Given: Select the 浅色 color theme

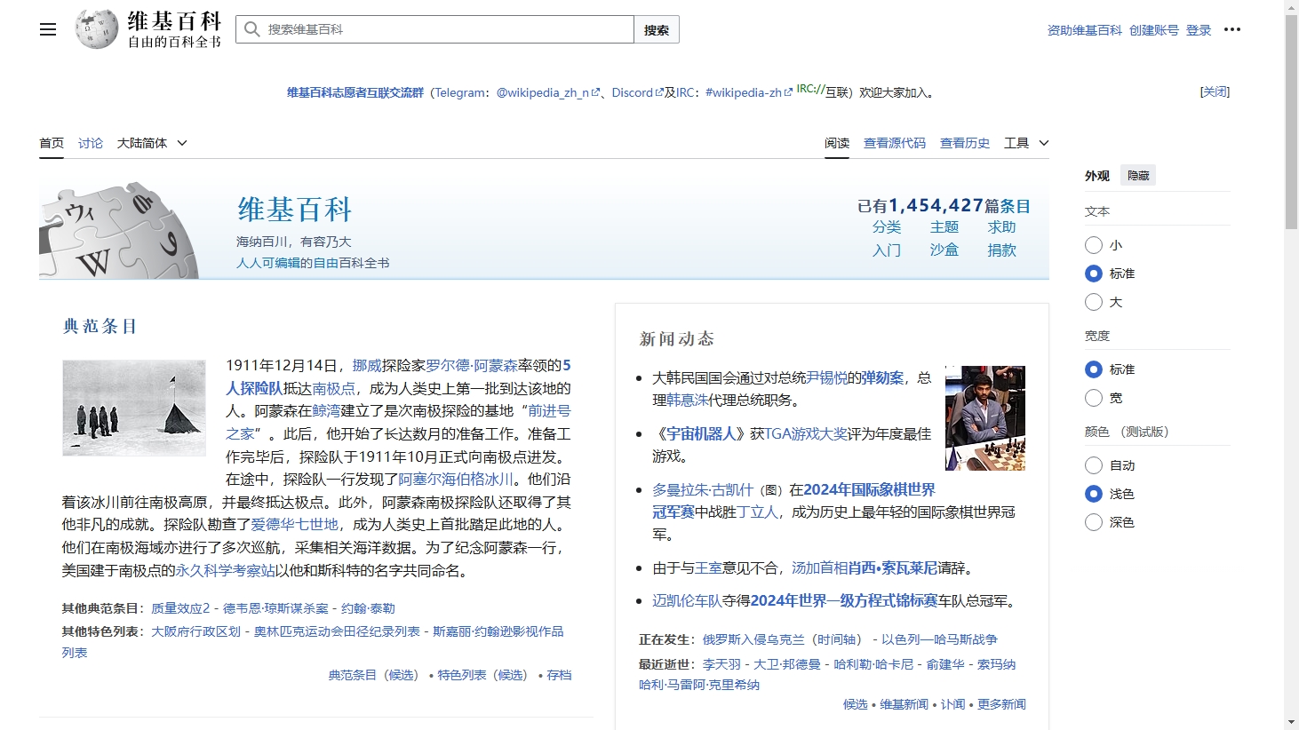Looking at the screenshot, I should click(1094, 494).
